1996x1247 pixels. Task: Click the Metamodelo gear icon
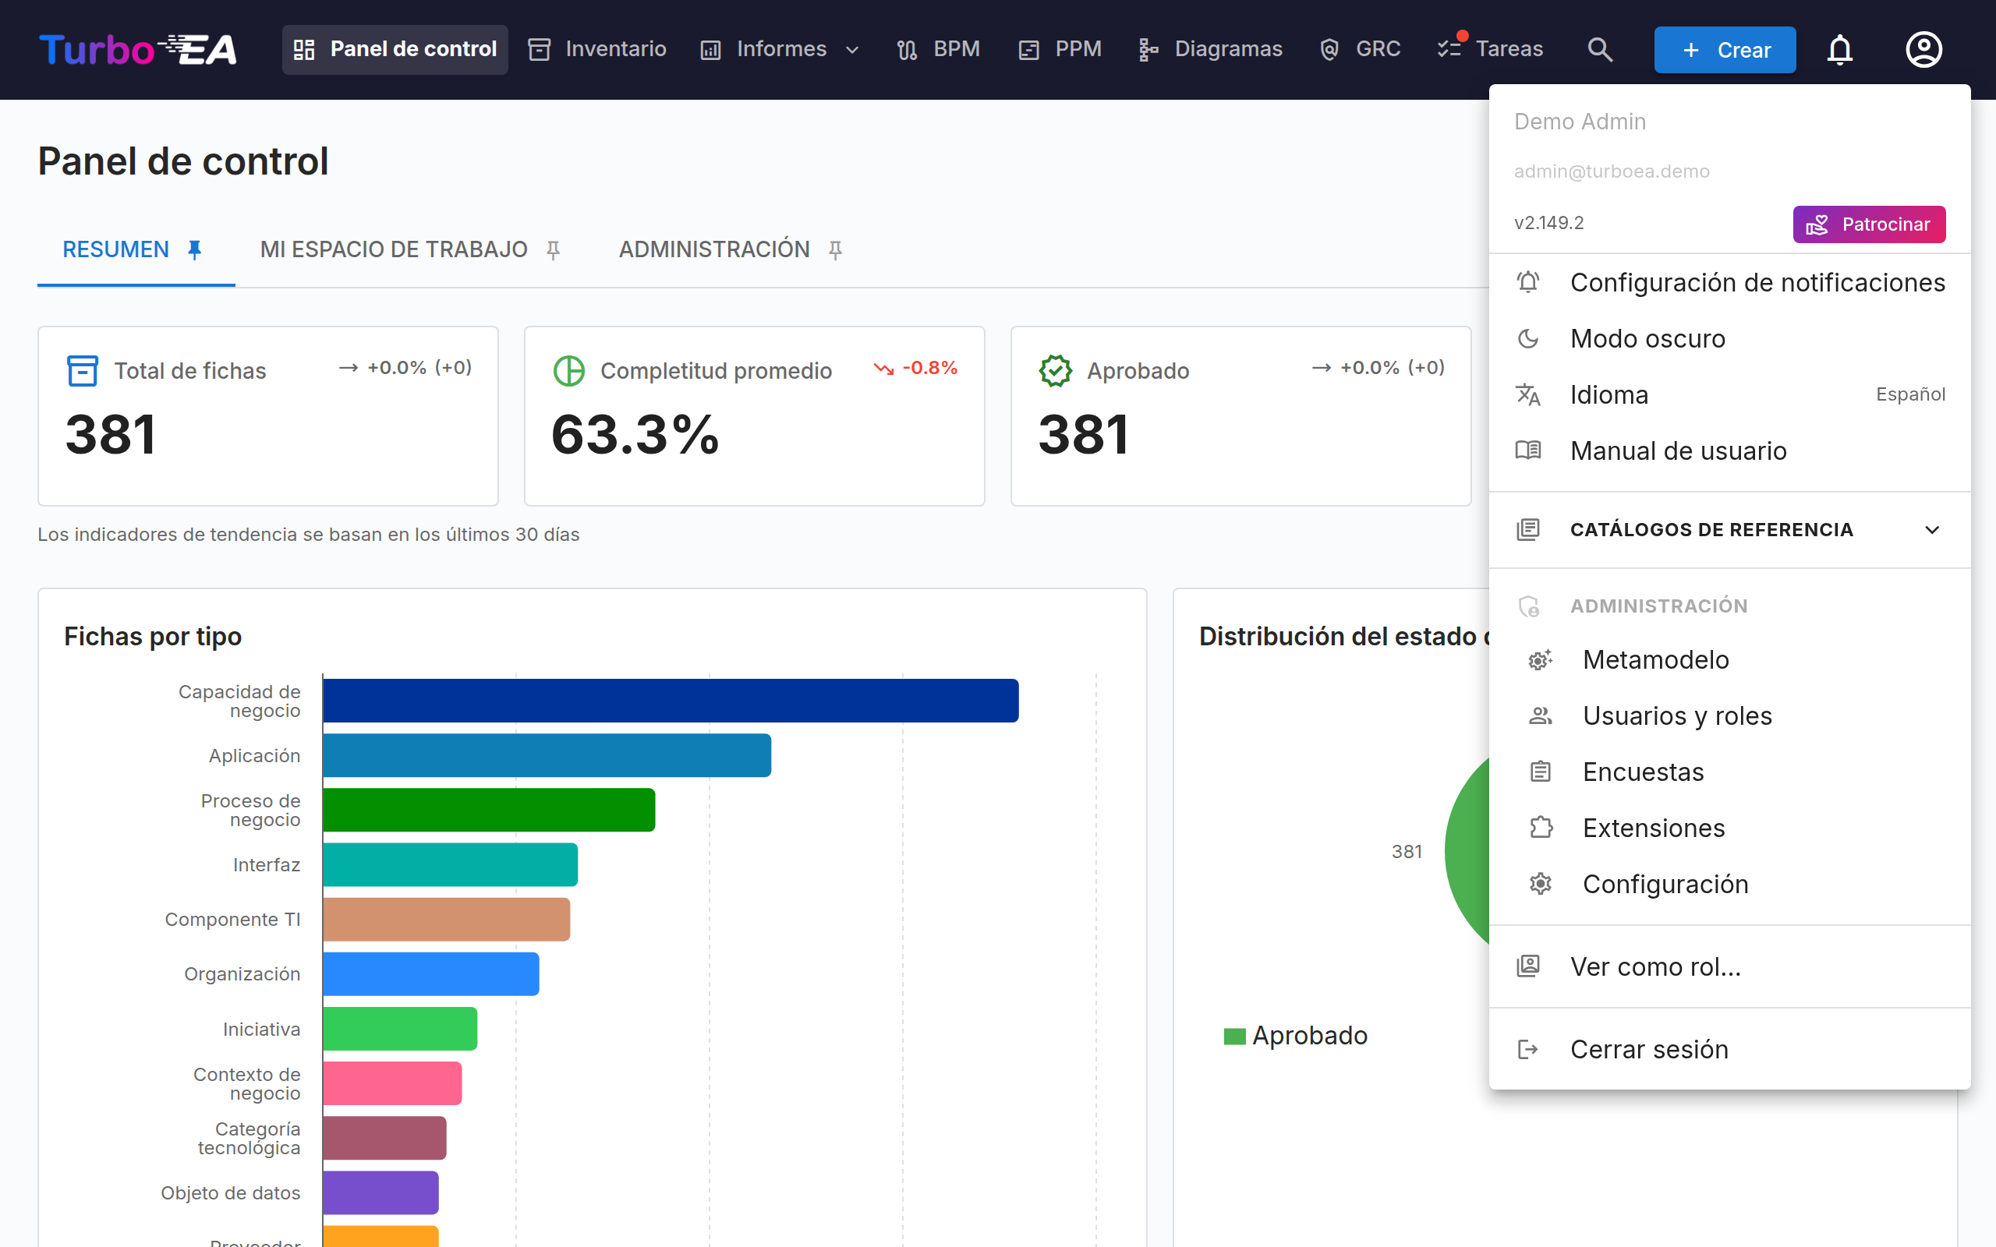[1541, 660]
